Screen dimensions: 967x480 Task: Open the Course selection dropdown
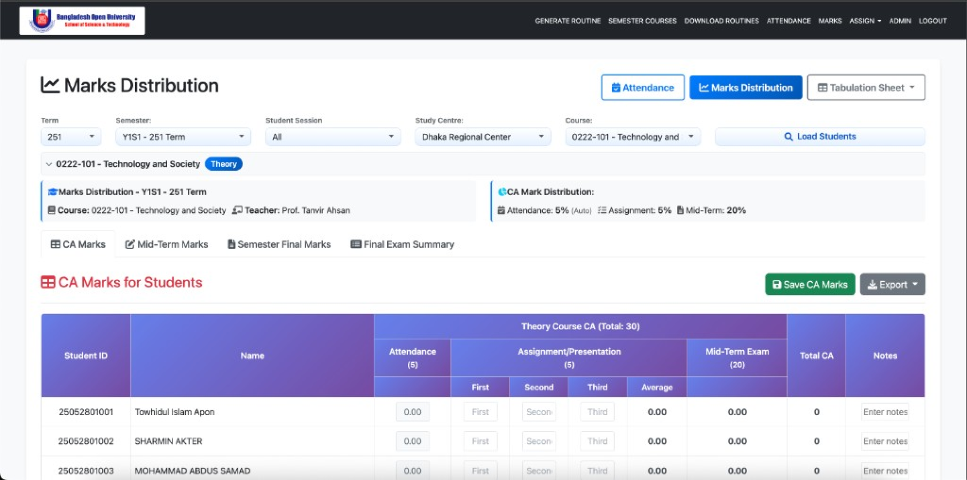coord(633,137)
